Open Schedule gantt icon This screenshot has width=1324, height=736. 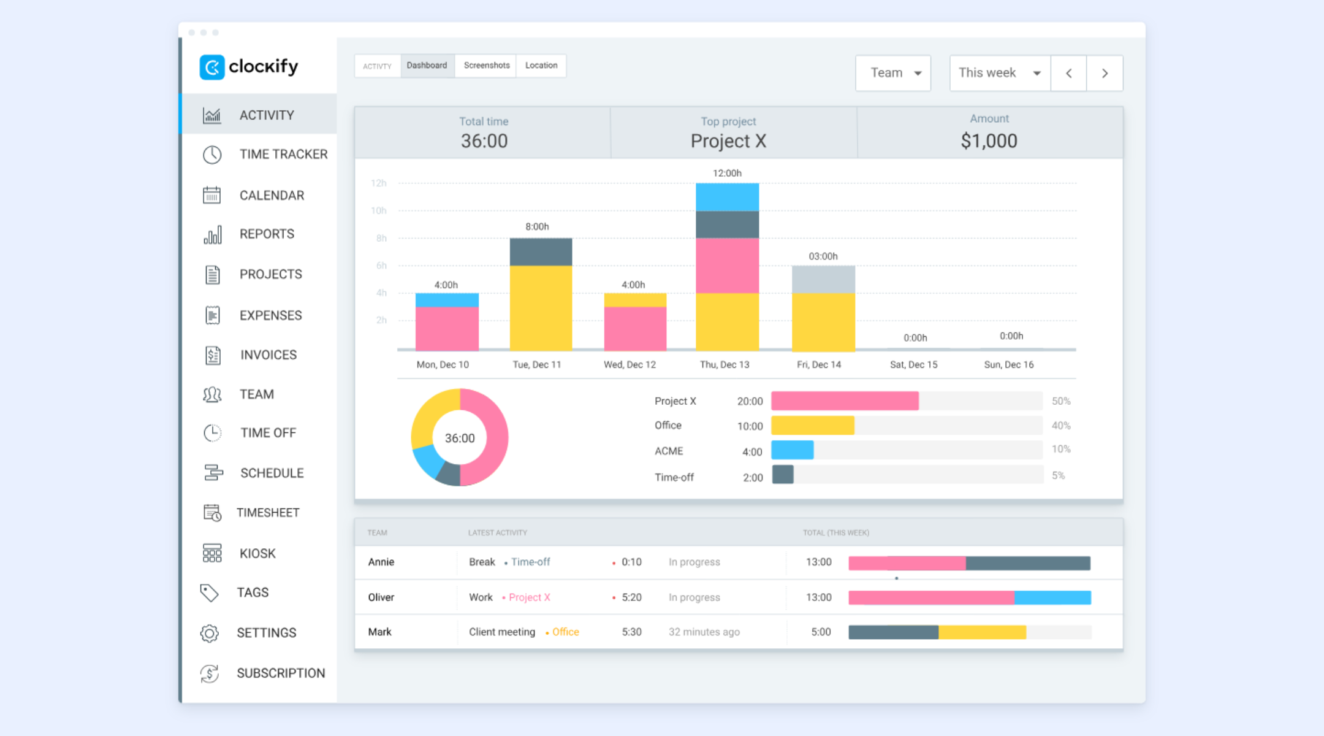click(213, 473)
